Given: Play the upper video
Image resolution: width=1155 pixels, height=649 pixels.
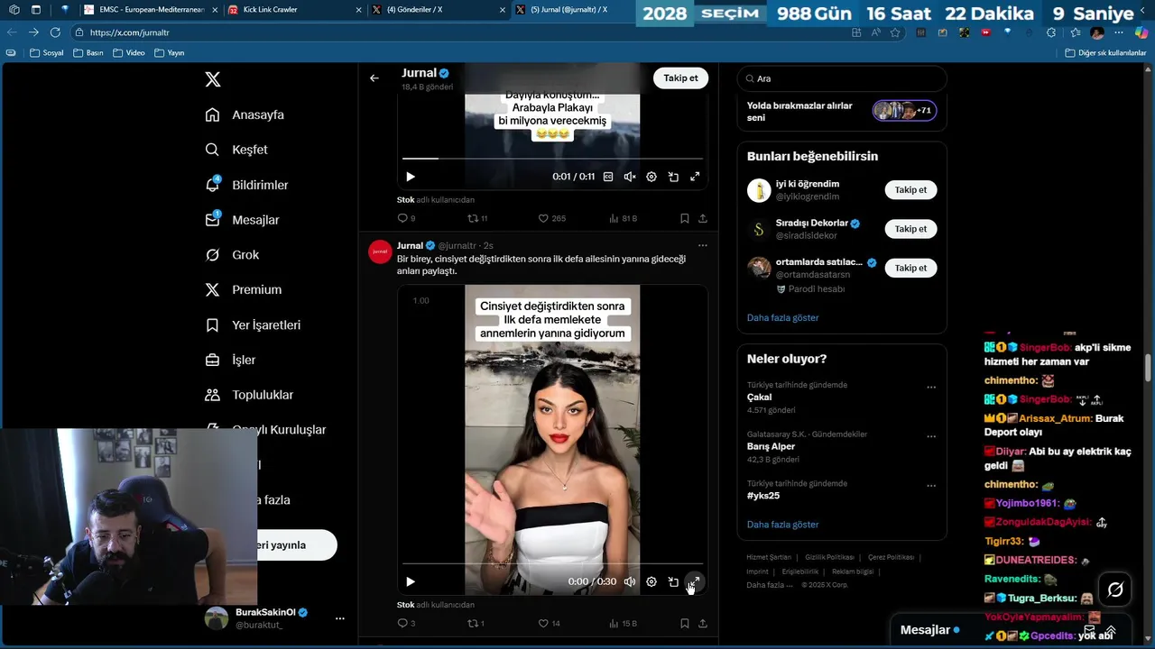Looking at the screenshot, I should click(x=410, y=177).
